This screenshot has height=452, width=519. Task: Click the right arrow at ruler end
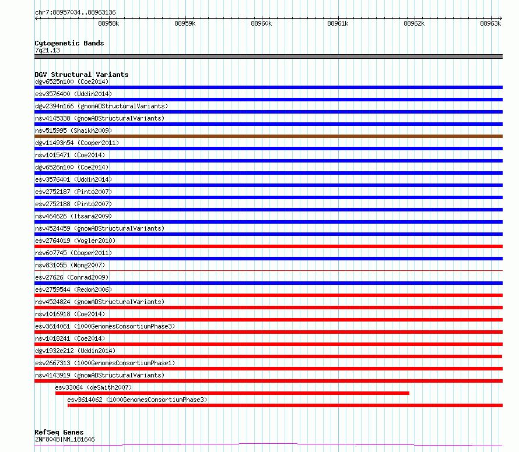click(x=501, y=19)
